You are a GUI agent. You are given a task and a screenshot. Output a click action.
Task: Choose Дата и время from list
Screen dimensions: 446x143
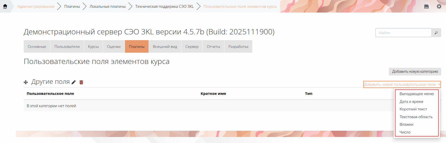pyautogui.click(x=411, y=102)
